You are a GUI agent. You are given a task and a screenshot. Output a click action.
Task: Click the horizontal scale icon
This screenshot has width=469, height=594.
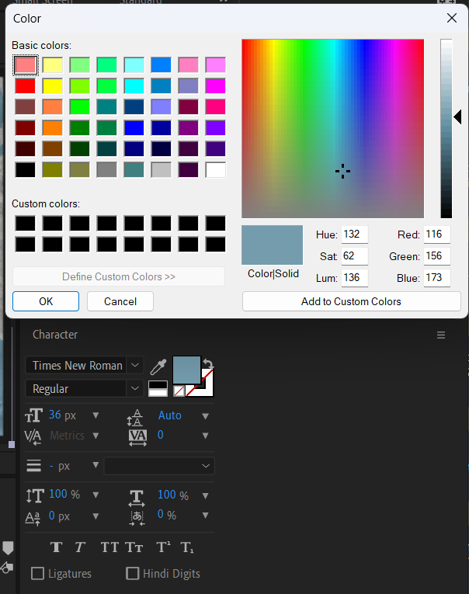pos(137,498)
